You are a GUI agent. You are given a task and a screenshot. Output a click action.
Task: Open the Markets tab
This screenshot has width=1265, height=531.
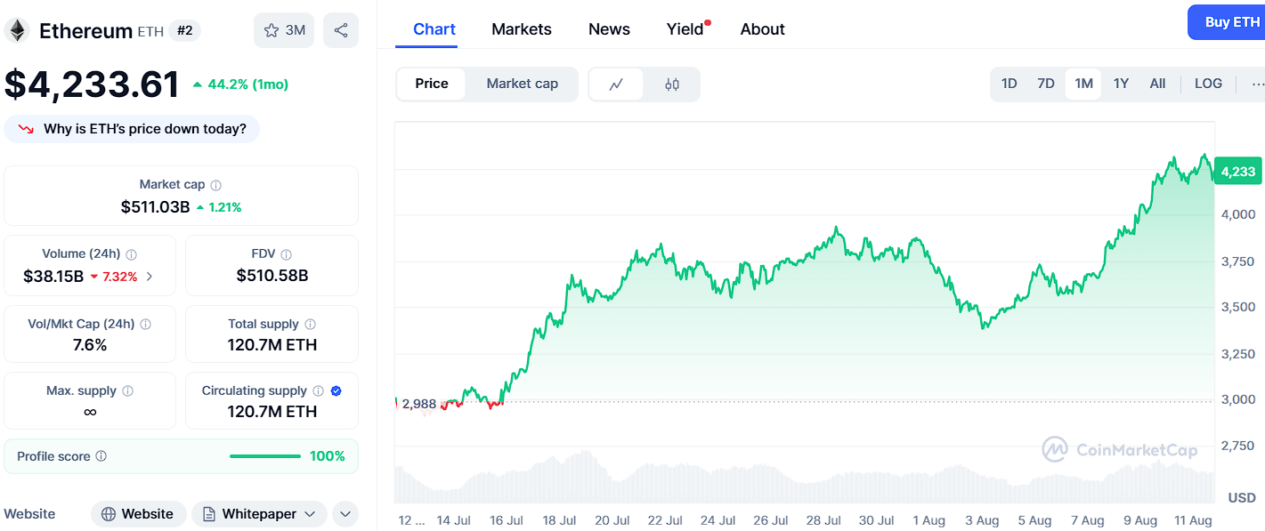tap(522, 29)
